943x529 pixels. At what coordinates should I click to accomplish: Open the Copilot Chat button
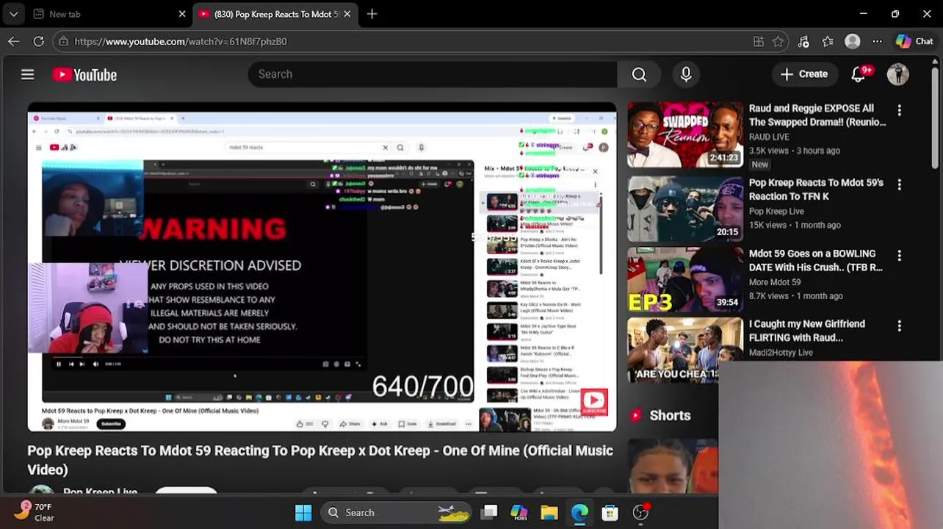(x=914, y=41)
